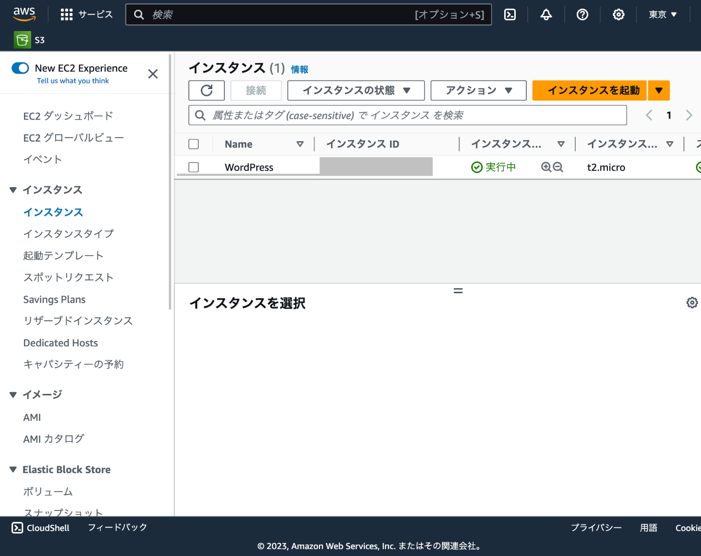This screenshot has height=556, width=701.
Task: Open the インスタンスの状態 dropdown
Action: (x=356, y=91)
